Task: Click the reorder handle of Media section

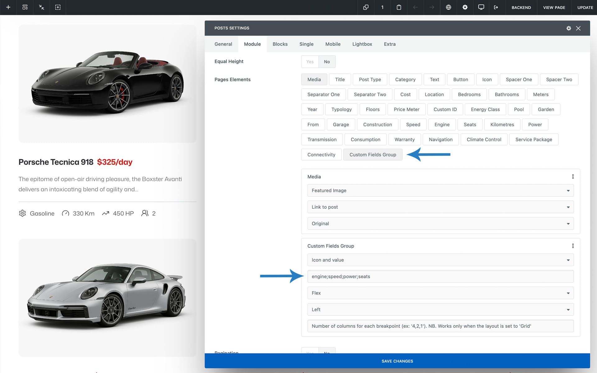Action: [573, 177]
